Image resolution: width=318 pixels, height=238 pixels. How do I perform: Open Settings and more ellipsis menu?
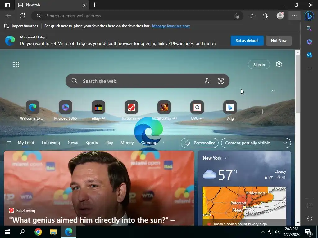pos(294,16)
